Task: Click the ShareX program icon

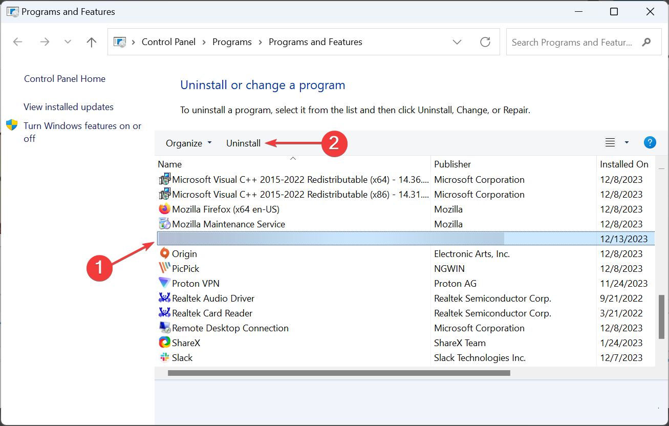Action: 164,343
